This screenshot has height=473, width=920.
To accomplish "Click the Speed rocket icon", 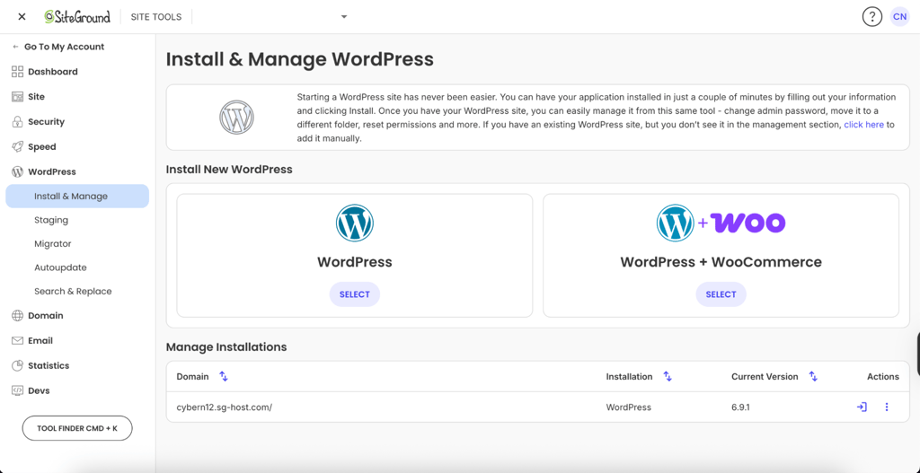I will (x=17, y=146).
